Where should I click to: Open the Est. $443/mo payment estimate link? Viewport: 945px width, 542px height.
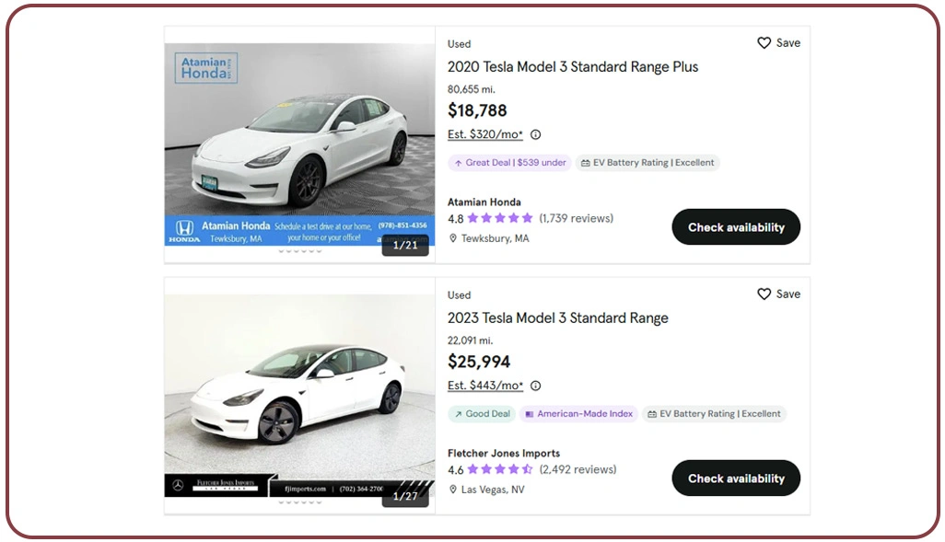[x=483, y=386]
